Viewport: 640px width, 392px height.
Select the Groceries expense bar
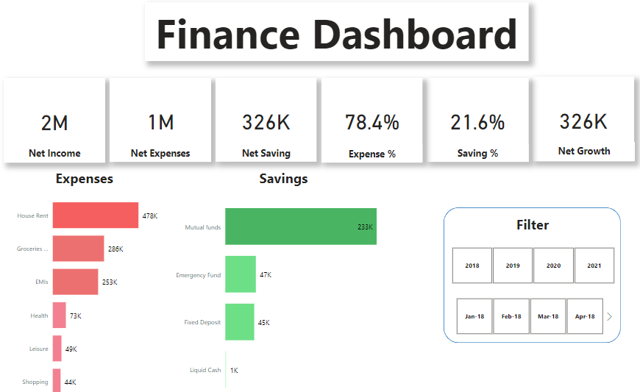click(78, 249)
